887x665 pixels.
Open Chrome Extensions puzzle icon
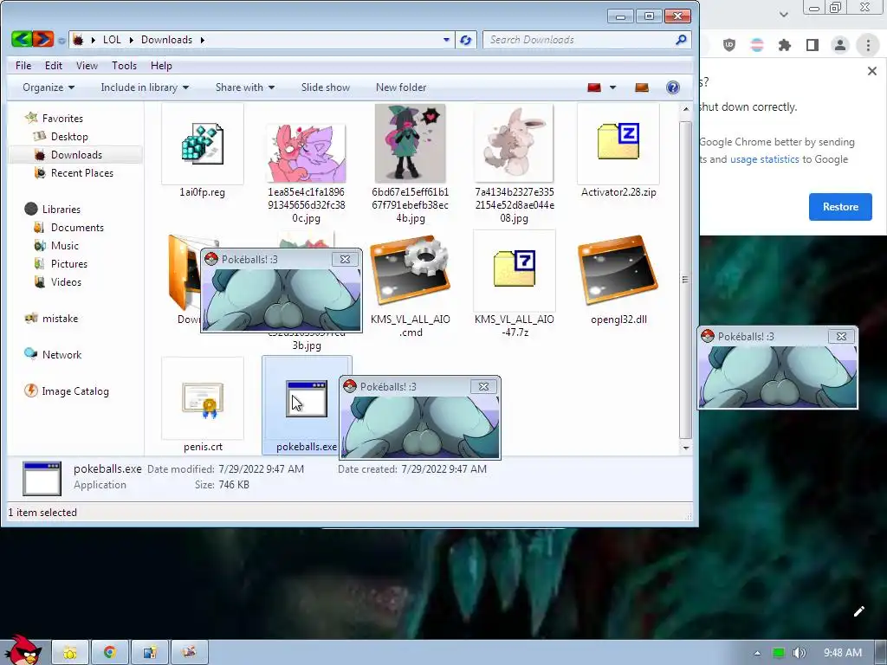(785, 45)
